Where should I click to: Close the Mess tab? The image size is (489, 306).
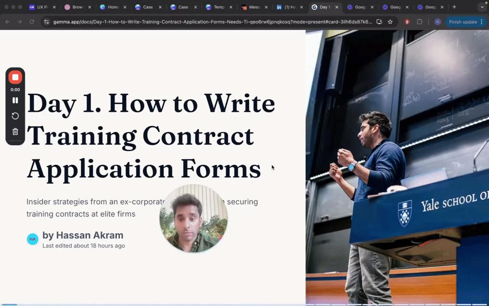click(x=266, y=7)
